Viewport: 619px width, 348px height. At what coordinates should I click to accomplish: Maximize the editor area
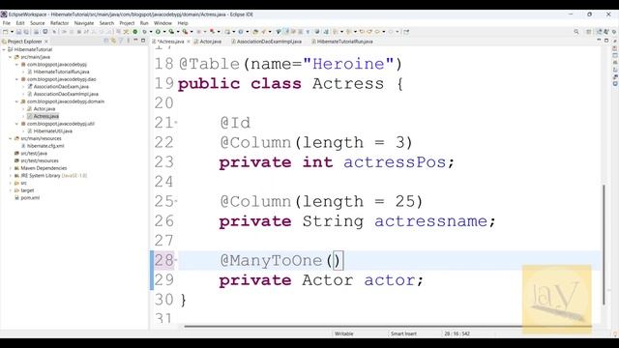[606, 41]
